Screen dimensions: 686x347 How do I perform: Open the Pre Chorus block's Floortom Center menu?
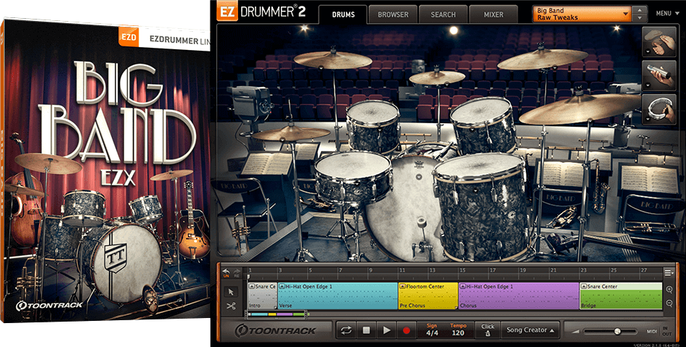coord(402,286)
